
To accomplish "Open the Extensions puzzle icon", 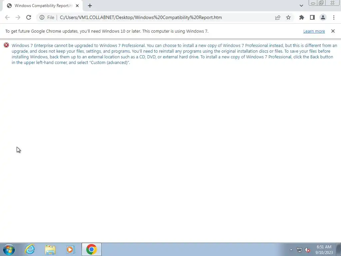I will pyautogui.click(x=301, y=17).
